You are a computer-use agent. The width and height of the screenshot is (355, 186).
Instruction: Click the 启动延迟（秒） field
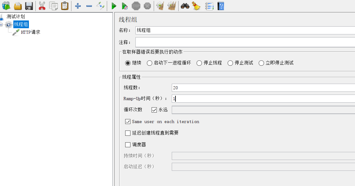click(263, 167)
